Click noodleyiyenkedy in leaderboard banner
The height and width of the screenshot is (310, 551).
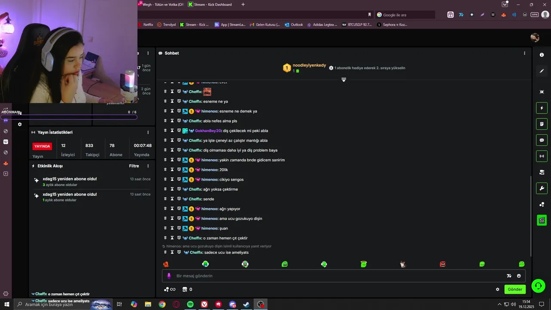[x=309, y=65]
